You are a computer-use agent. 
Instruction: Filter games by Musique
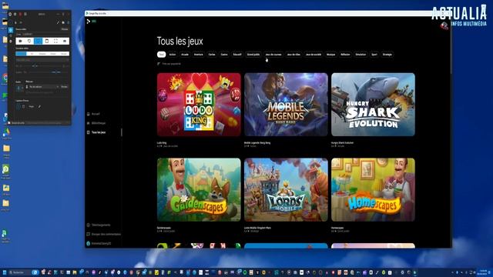(x=330, y=55)
